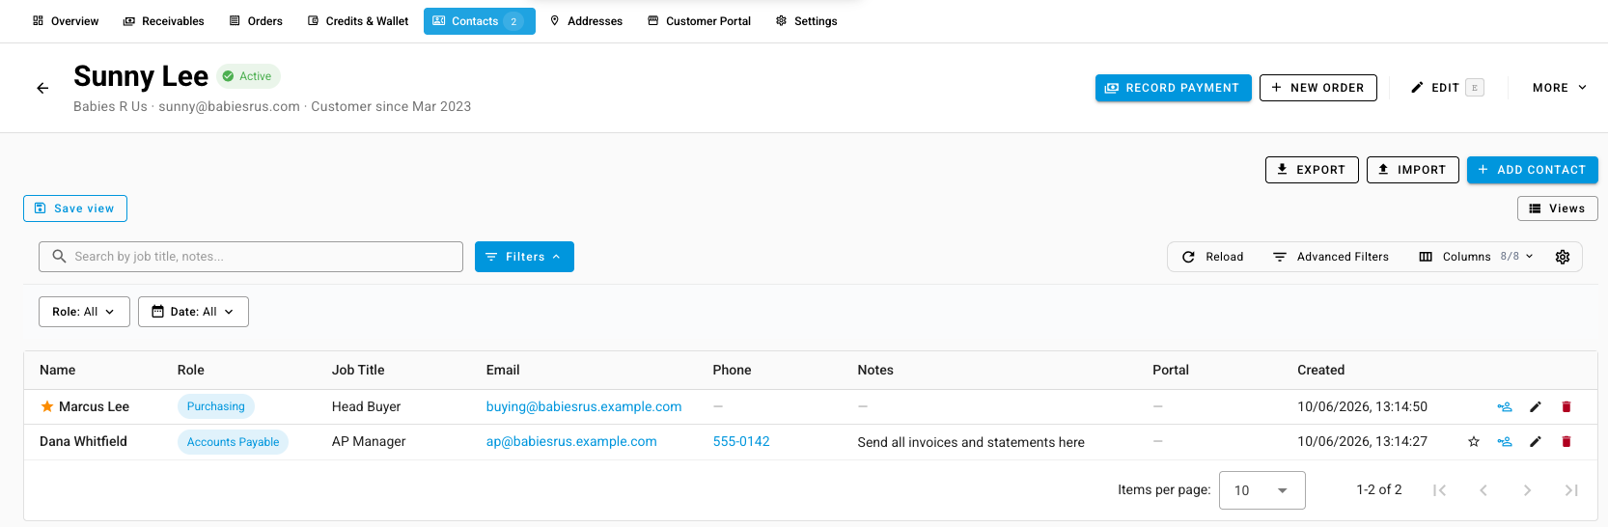This screenshot has width=1608, height=527.
Task: Click the name Dana Whitfield
Action: 83,442
